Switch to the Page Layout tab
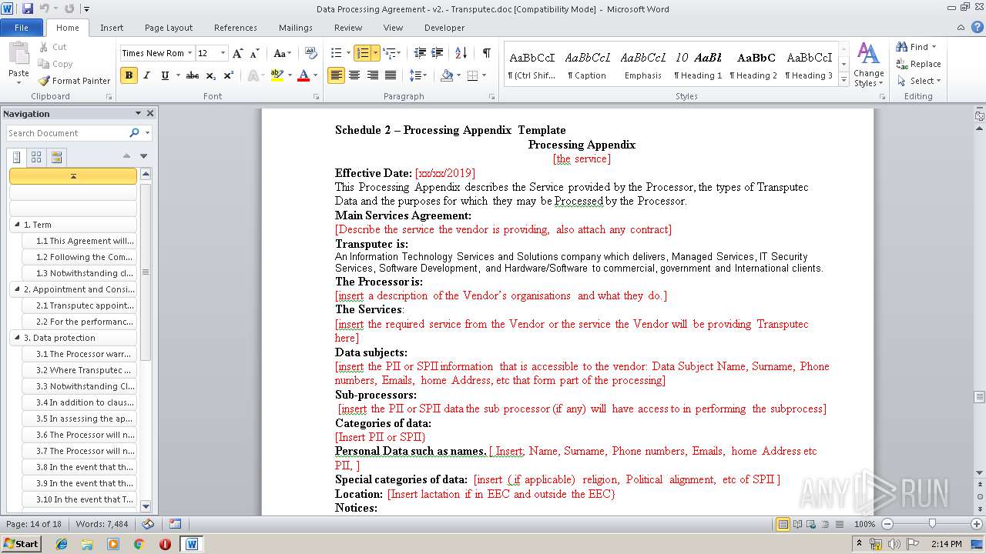Image resolution: width=986 pixels, height=554 pixels. pos(169,28)
